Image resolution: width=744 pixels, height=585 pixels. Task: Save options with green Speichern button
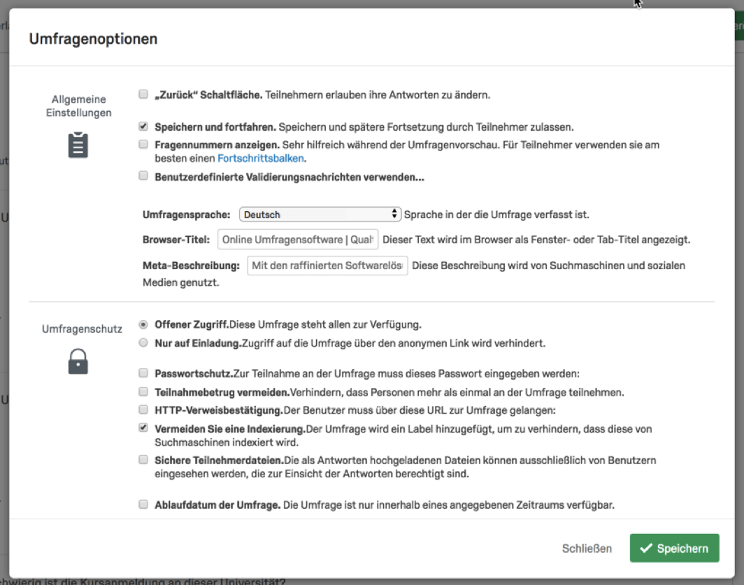point(674,548)
